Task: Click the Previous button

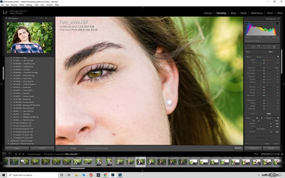Action: coord(253,148)
